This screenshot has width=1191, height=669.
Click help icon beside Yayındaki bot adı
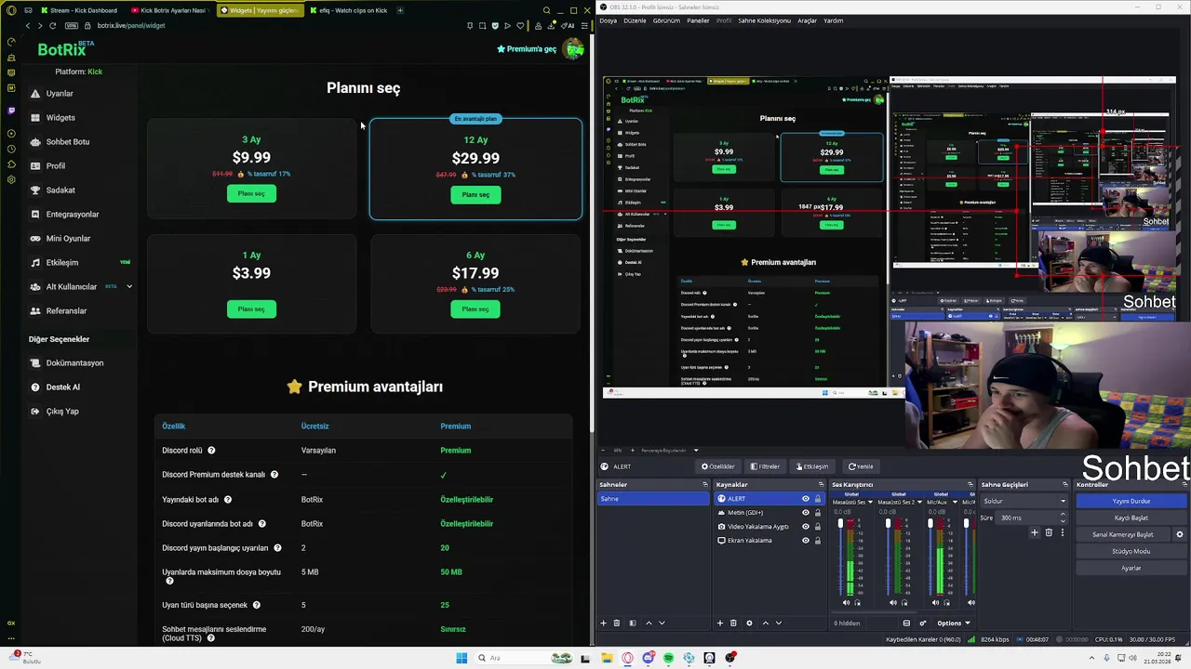(227, 500)
